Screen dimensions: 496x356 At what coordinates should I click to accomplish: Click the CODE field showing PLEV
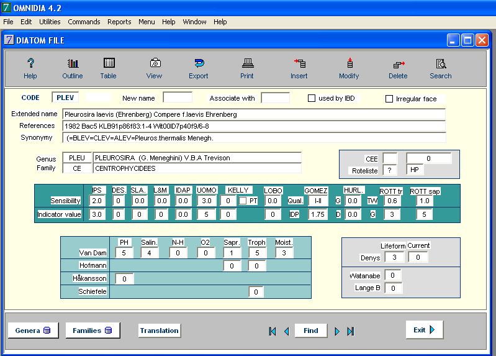(x=65, y=98)
